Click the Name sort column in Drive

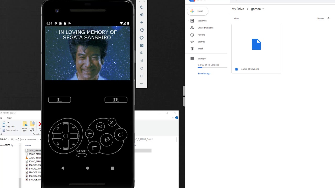[321, 18]
